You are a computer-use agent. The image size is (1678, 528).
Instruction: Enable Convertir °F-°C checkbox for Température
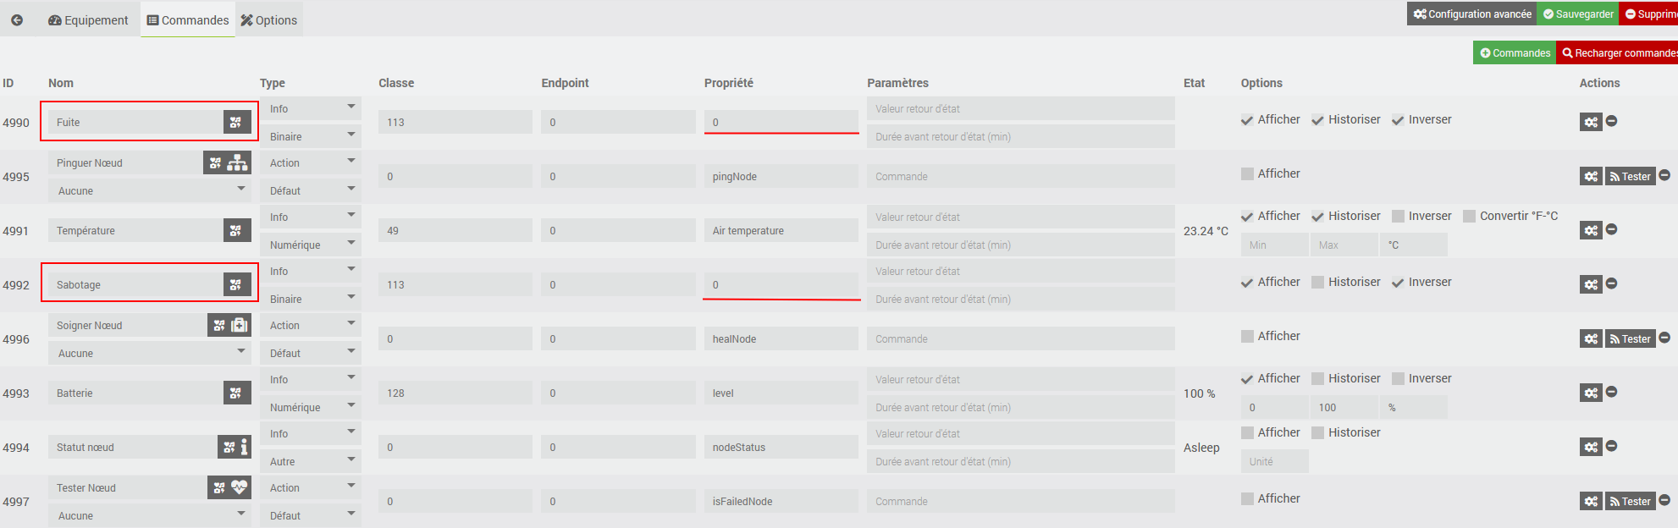(1469, 217)
